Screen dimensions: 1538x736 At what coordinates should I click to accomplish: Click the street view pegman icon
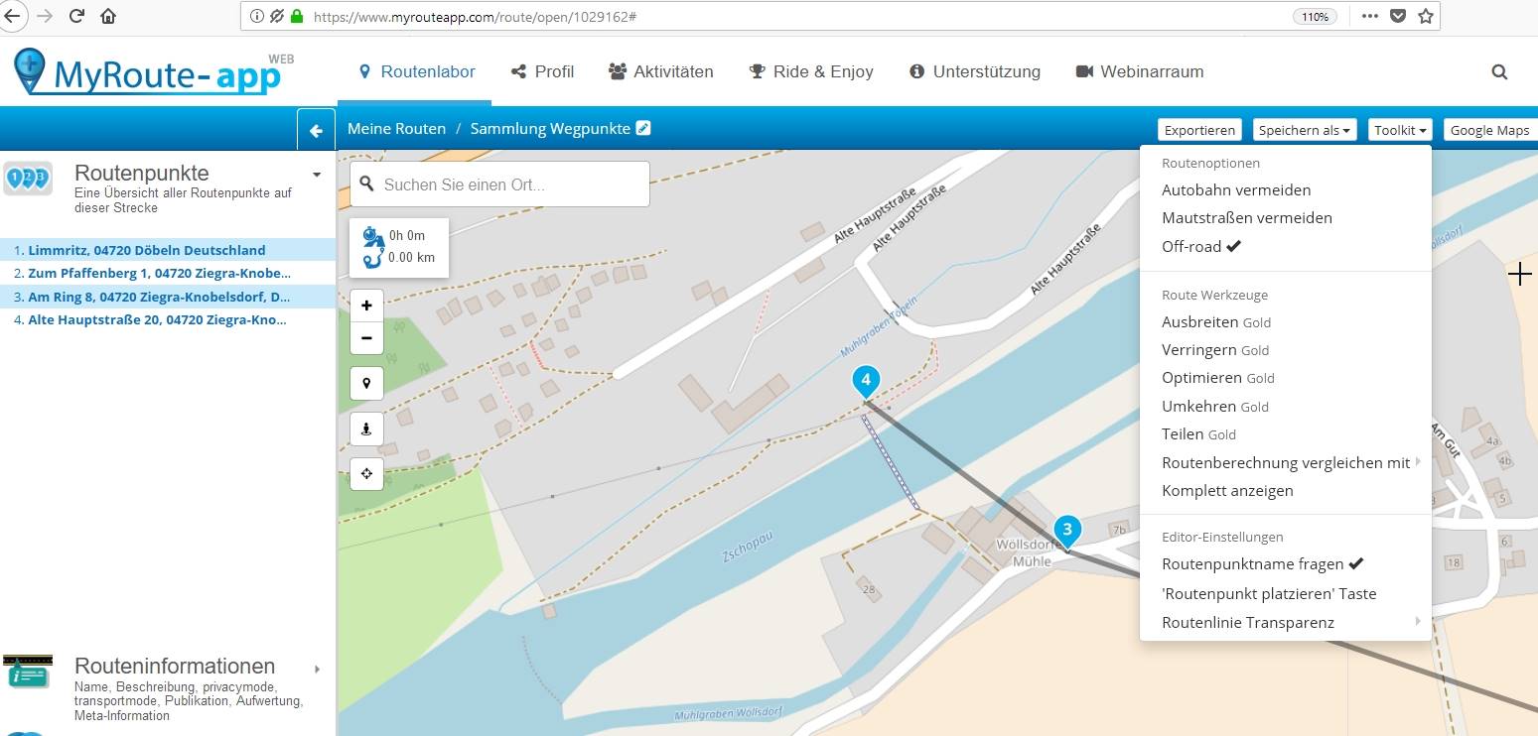pyautogui.click(x=366, y=429)
